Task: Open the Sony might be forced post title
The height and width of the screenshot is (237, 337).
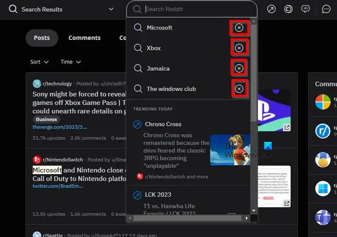Action: pyautogui.click(x=79, y=102)
